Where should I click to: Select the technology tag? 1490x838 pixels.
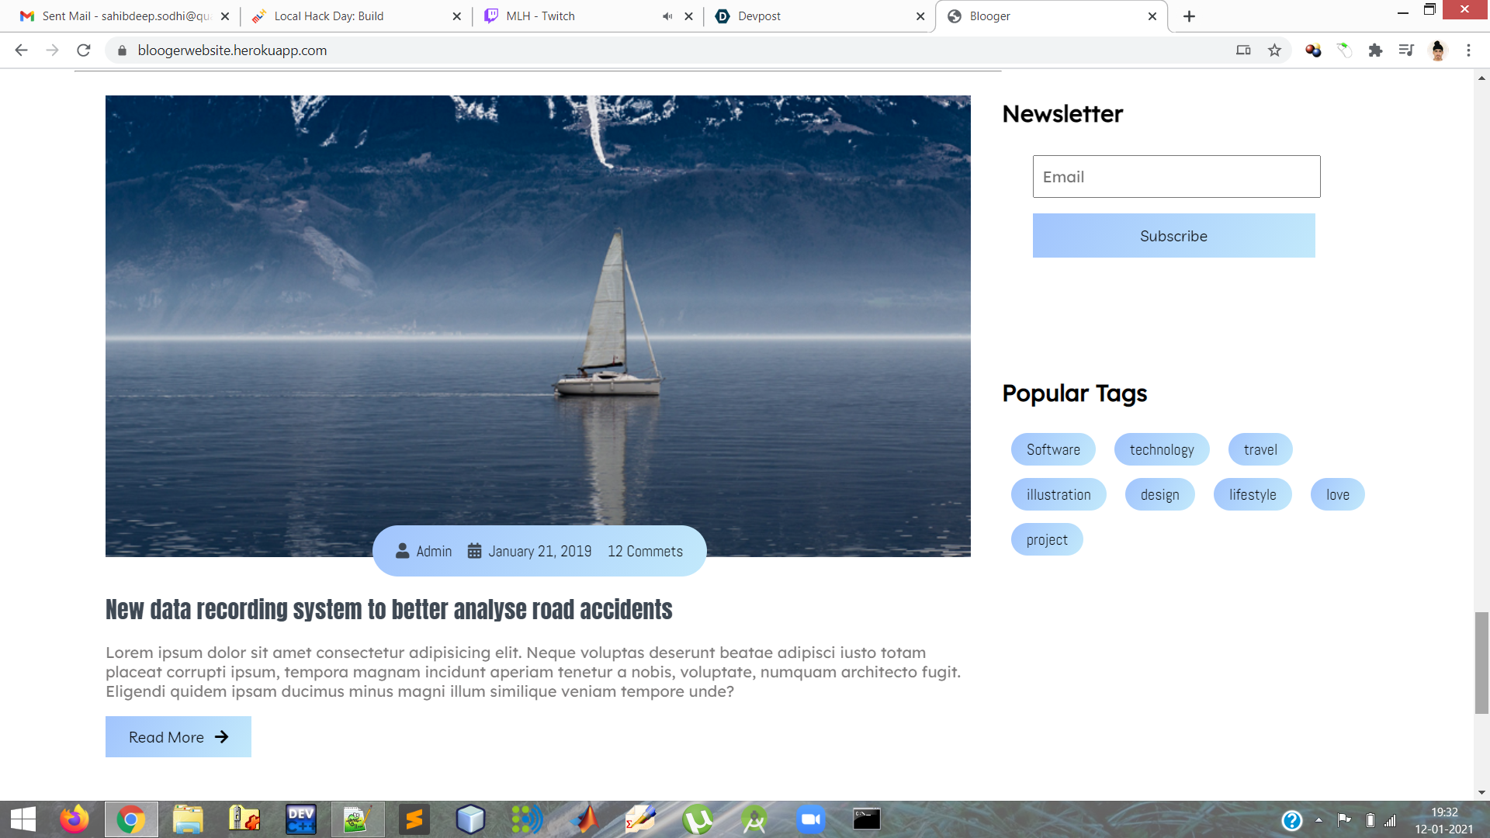[x=1161, y=450]
